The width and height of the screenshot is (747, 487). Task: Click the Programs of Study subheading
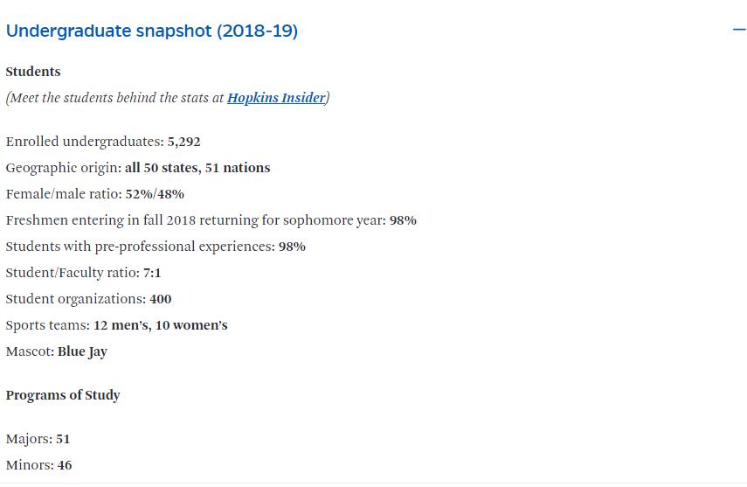click(63, 395)
